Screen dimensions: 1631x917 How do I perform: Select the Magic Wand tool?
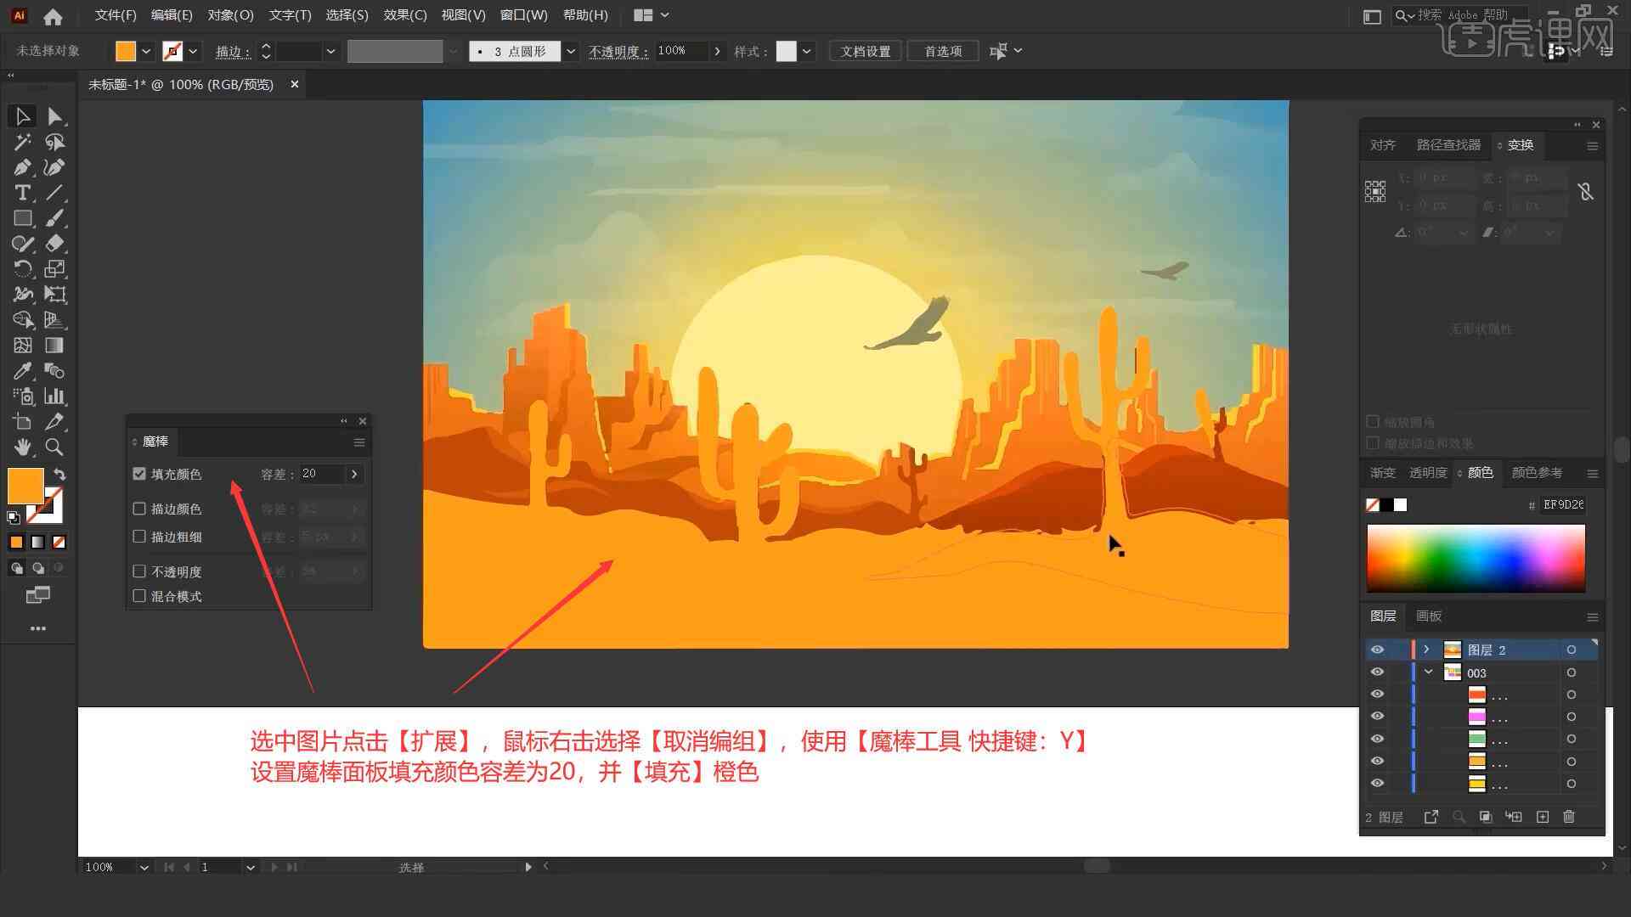[20, 141]
